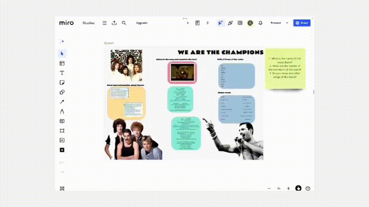Select the Comment tool in left toolbar
The width and height of the screenshot is (369, 207).
click(62, 121)
